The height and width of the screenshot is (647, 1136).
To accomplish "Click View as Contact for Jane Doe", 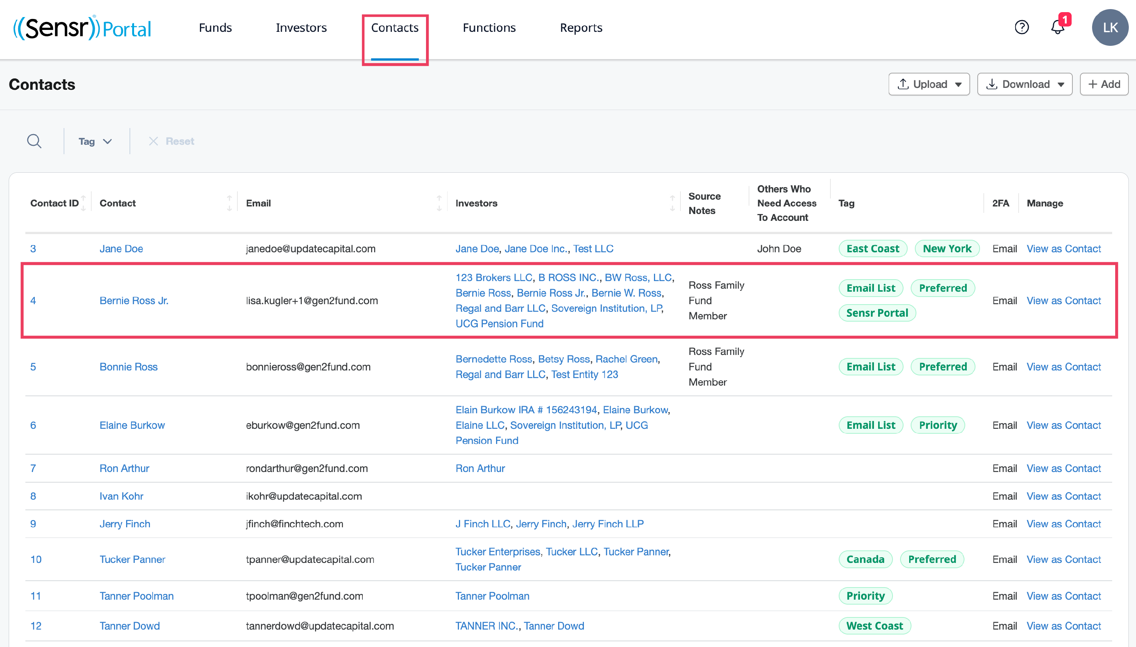I will (x=1063, y=249).
